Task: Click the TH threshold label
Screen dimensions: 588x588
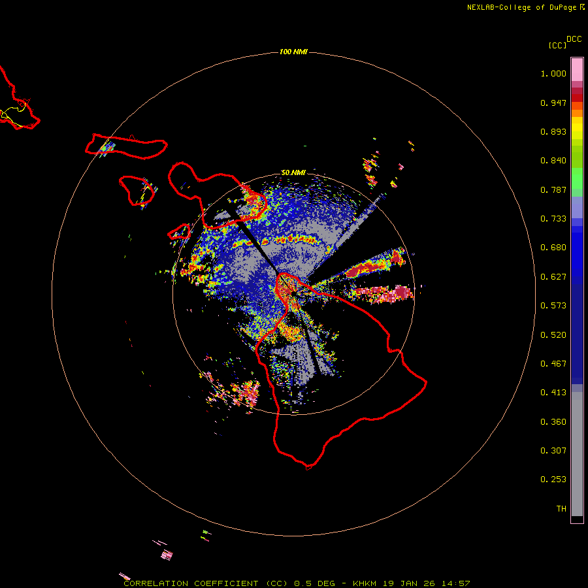Action: click(561, 509)
